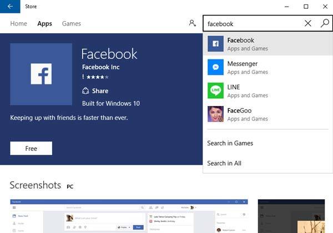Open the Games tab
333x233 pixels.
[72, 23]
